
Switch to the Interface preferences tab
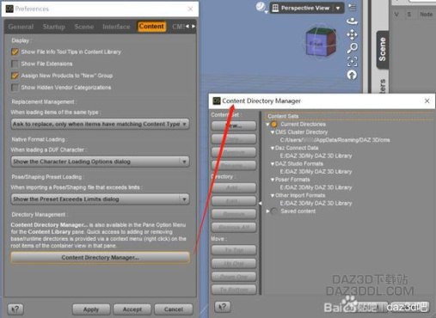coord(116,27)
